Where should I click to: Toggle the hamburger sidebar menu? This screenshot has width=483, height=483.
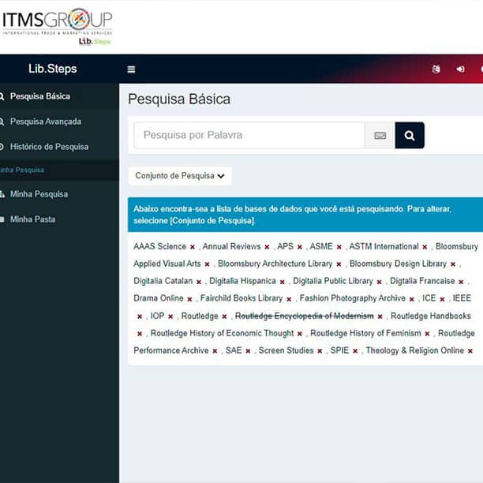tap(131, 69)
